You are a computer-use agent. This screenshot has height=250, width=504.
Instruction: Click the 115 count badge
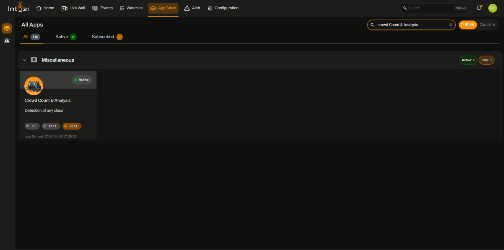pyautogui.click(x=35, y=37)
